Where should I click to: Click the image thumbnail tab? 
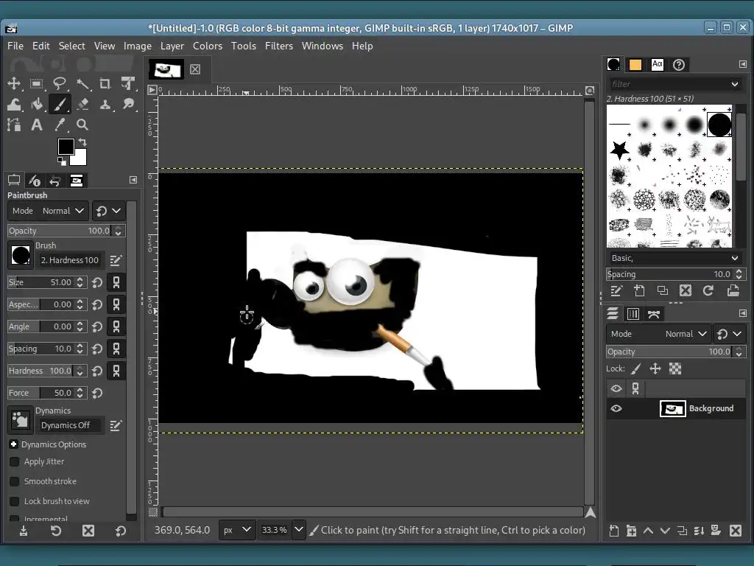(x=166, y=70)
